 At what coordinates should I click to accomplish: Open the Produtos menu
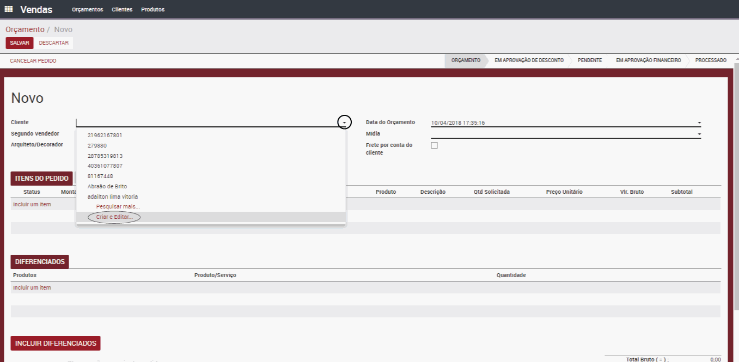pyautogui.click(x=152, y=9)
